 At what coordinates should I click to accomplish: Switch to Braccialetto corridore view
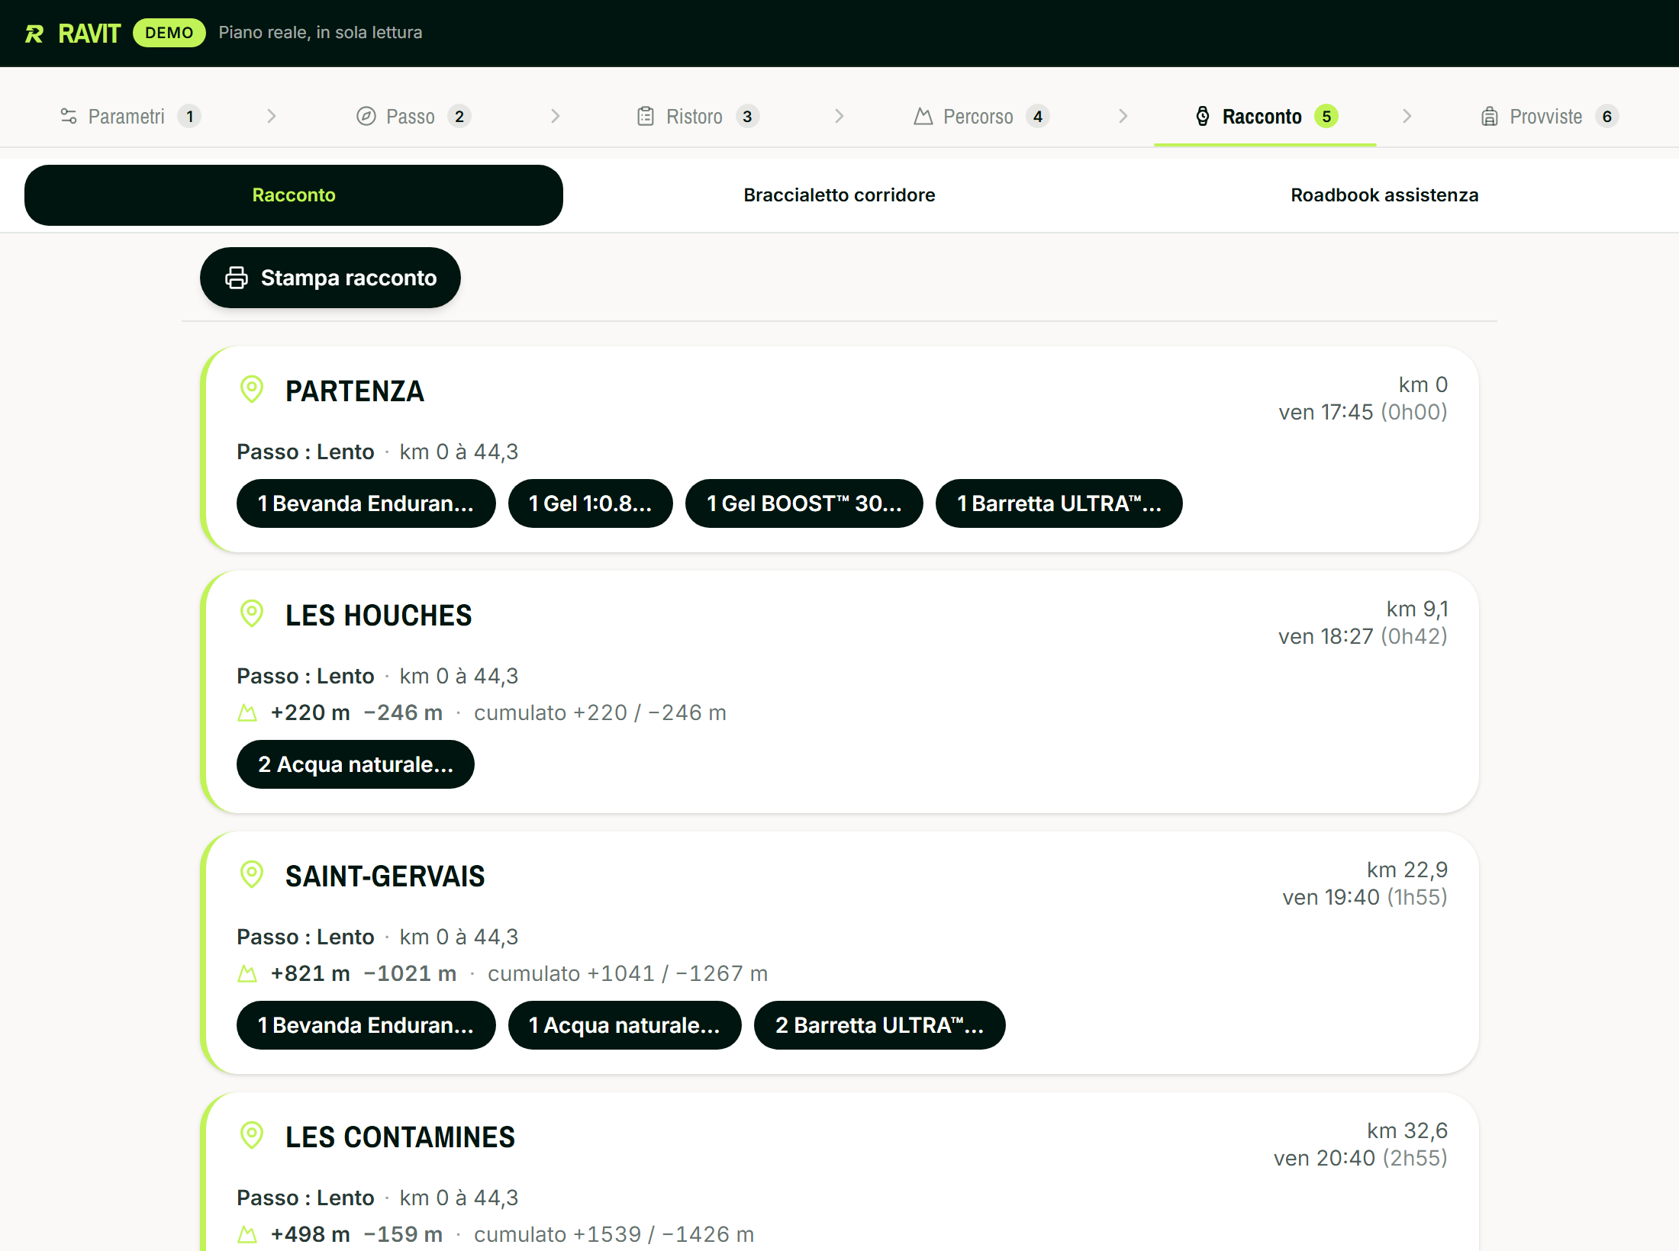coord(839,195)
